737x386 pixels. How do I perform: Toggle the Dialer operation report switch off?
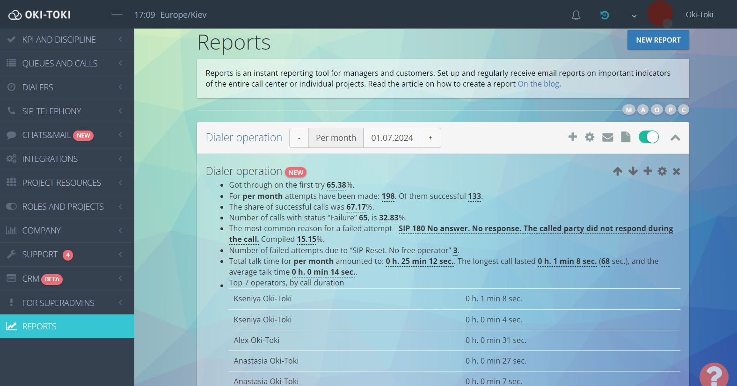click(649, 137)
